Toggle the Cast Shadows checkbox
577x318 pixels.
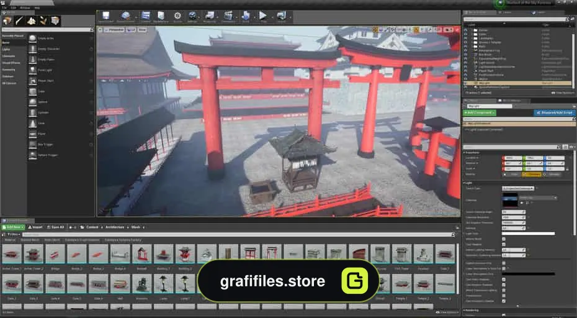pos(504,244)
